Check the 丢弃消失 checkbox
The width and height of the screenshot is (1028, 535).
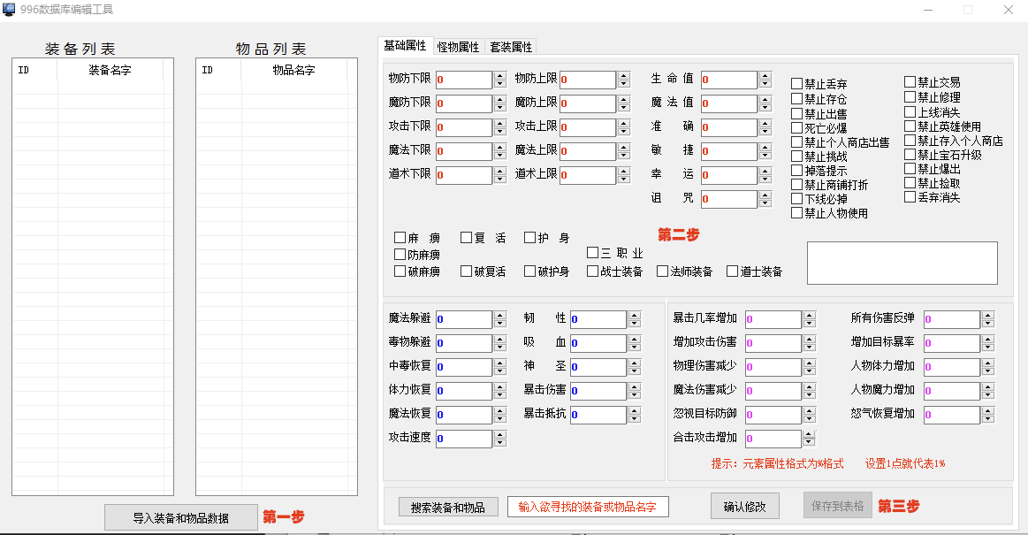point(910,196)
